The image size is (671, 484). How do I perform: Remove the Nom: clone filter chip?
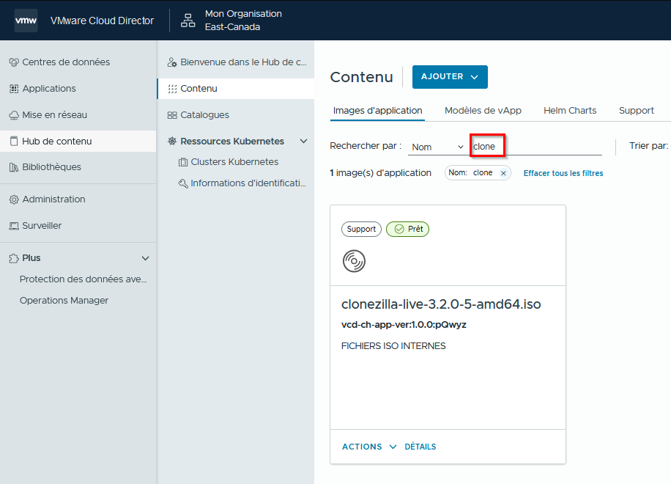[x=503, y=173]
